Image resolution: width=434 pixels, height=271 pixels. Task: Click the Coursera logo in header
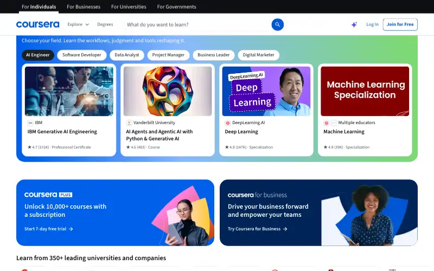[37, 24]
